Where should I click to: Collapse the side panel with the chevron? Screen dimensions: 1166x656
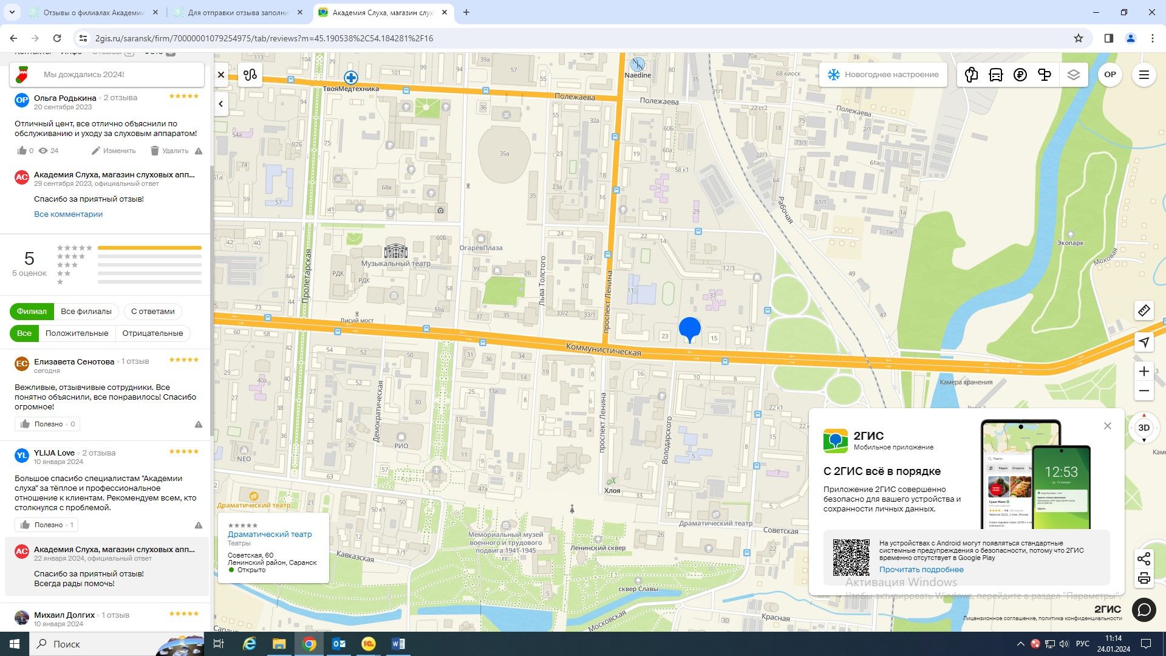pos(221,104)
